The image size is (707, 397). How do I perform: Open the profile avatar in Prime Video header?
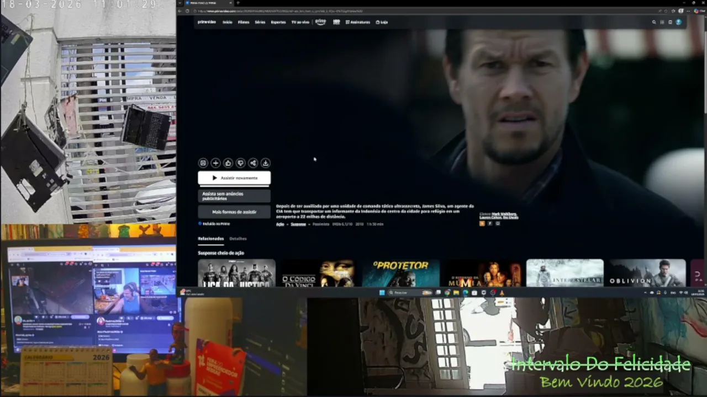678,22
